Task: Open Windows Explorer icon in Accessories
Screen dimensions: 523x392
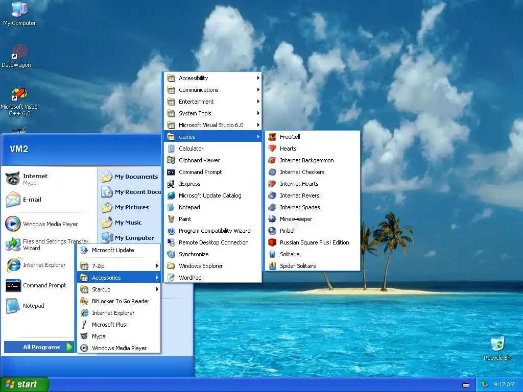Action: (171, 266)
